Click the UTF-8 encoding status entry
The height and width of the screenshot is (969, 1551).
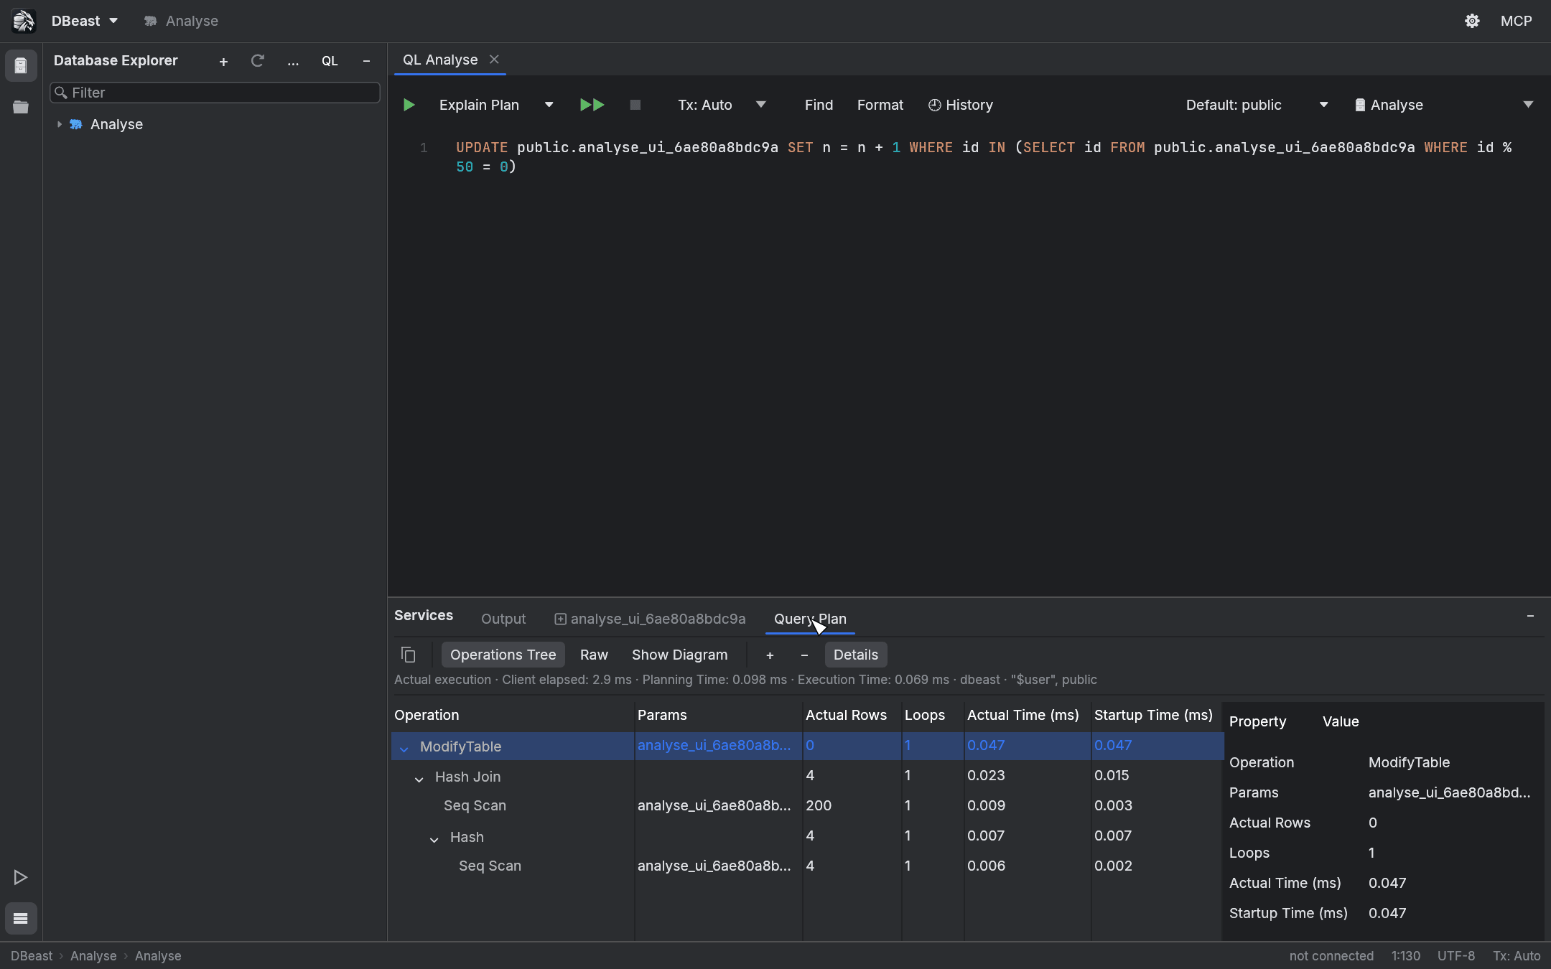(x=1456, y=956)
